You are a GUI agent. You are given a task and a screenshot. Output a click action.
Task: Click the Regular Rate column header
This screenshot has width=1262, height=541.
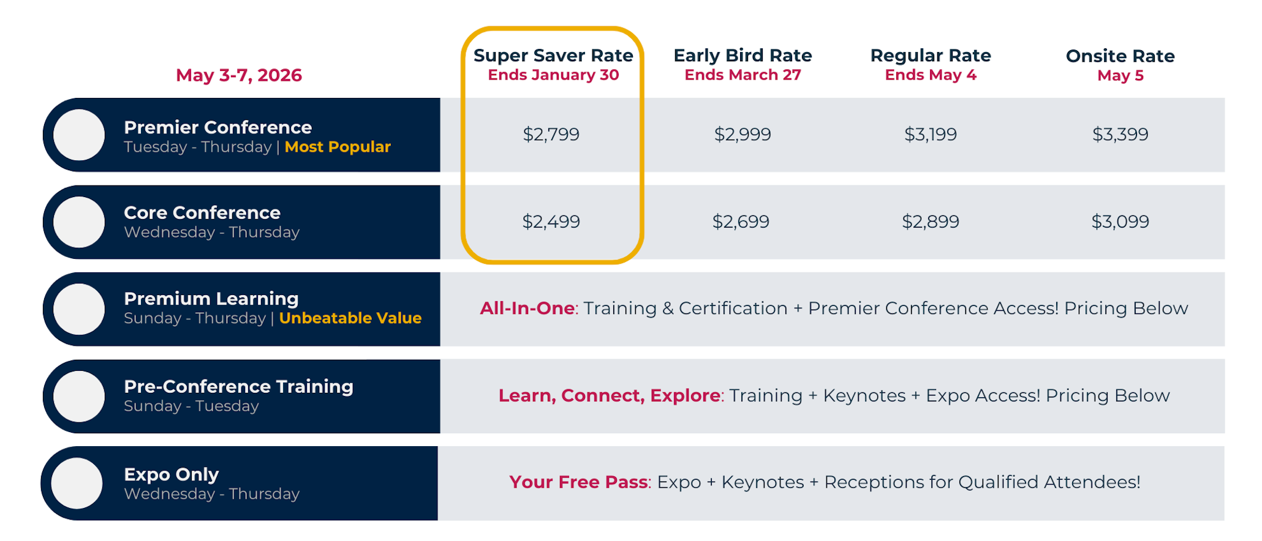click(x=931, y=56)
